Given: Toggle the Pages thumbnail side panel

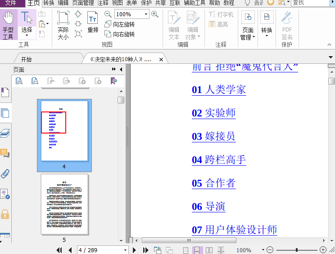Looking at the screenshot, I should pos(5,113).
